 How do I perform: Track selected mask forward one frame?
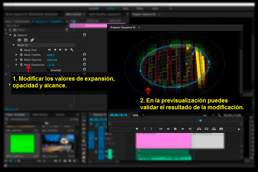pyautogui.click(x=66, y=50)
